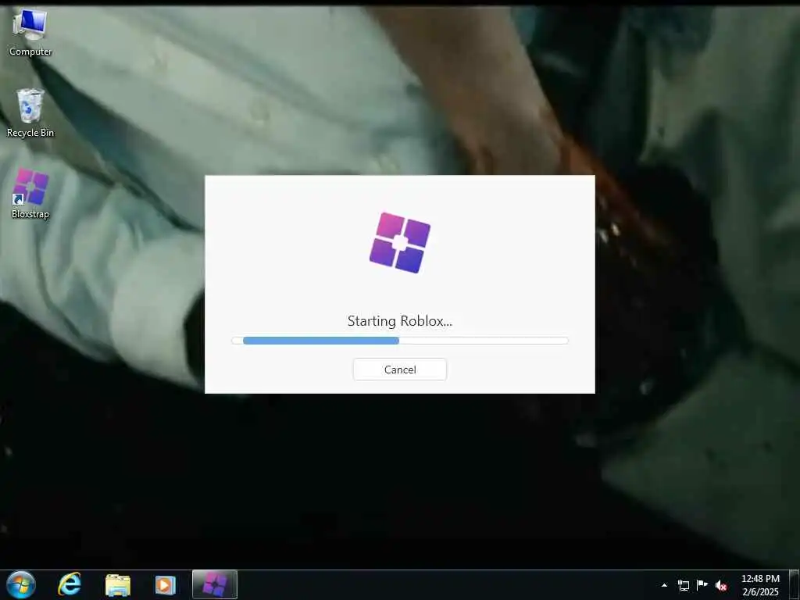The height and width of the screenshot is (600, 800).
Task: Open the Windows Start menu
Action: [20, 584]
